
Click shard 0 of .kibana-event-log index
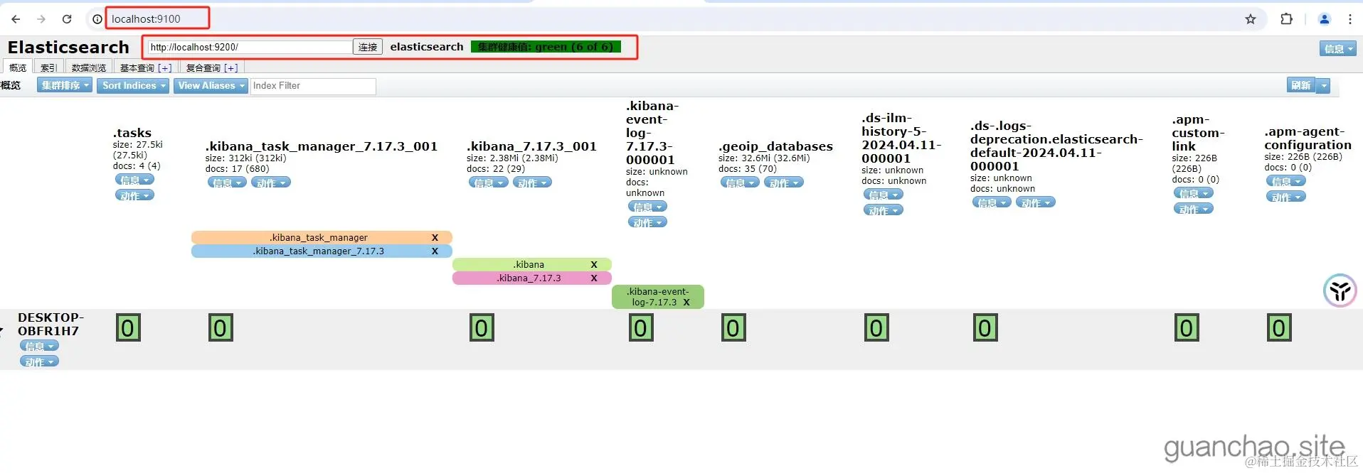pyautogui.click(x=641, y=328)
